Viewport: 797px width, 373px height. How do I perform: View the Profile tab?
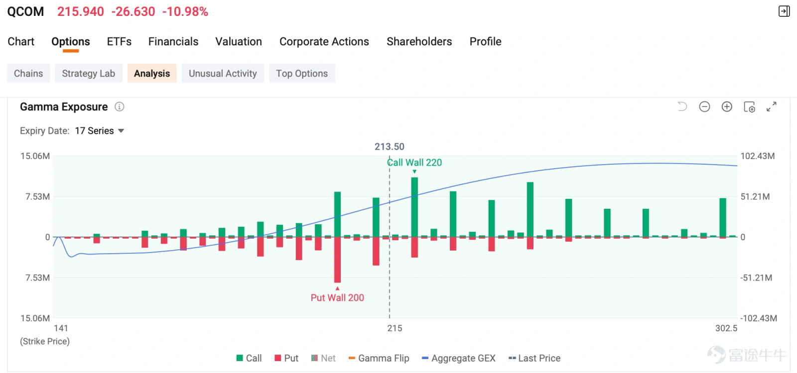click(486, 42)
